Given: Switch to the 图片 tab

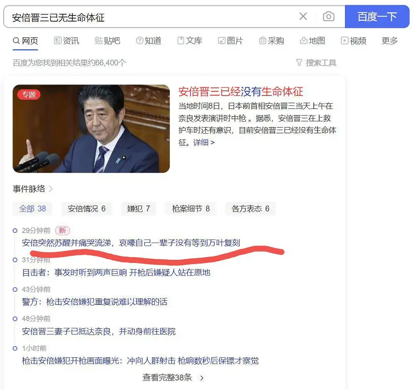Looking at the screenshot, I should click(230, 41).
